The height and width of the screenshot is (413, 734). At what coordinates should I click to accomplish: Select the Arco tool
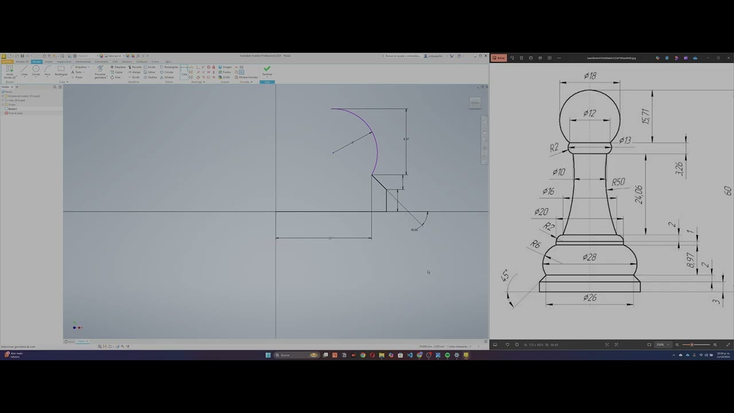pos(48,70)
